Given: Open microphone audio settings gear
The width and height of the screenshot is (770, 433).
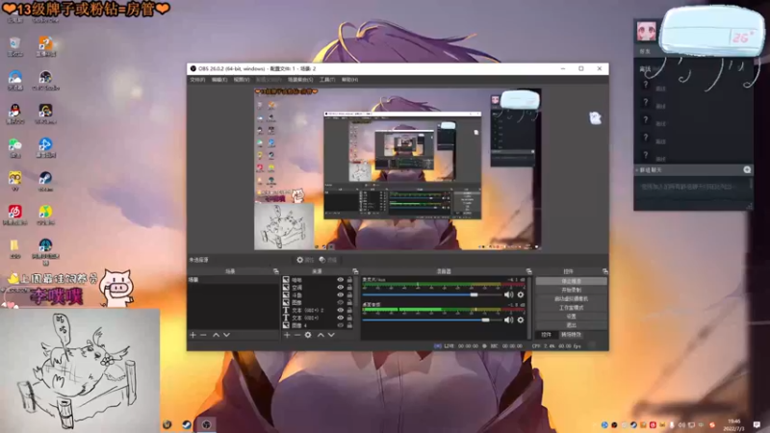Looking at the screenshot, I should 521,294.
